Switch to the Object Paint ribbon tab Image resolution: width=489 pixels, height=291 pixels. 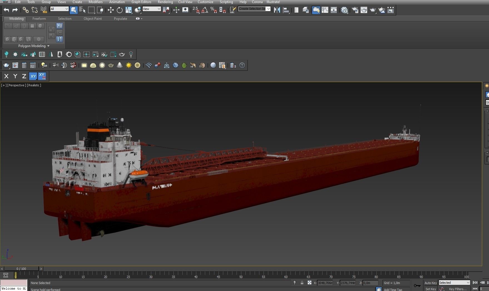[93, 19]
